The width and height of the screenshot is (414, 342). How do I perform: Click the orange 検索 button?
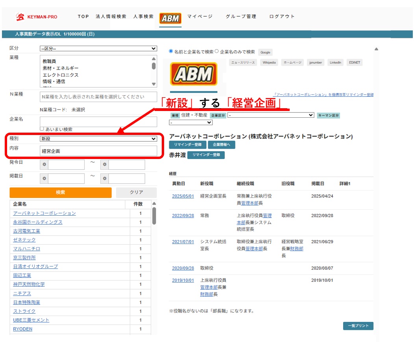coord(61,192)
